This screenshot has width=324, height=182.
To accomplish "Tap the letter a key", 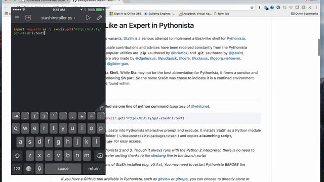I will coord(20,142).
